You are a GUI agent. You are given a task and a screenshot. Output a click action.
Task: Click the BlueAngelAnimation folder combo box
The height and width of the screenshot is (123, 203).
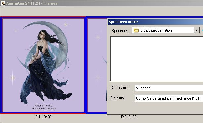(166, 30)
